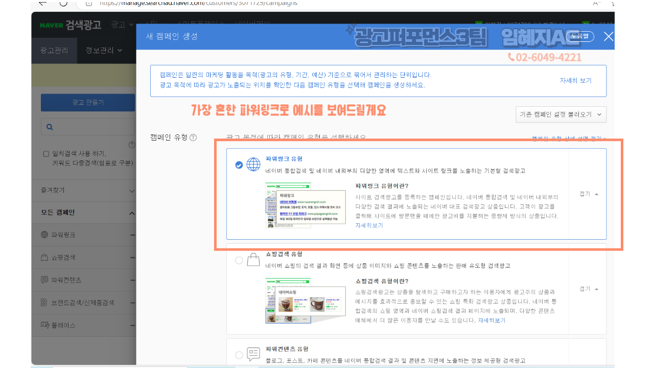The height and width of the screenshot is (368, 654).
Task: Click the speech bubble icon of 파워컨텐츠 유형
Action: pos(253,354)
